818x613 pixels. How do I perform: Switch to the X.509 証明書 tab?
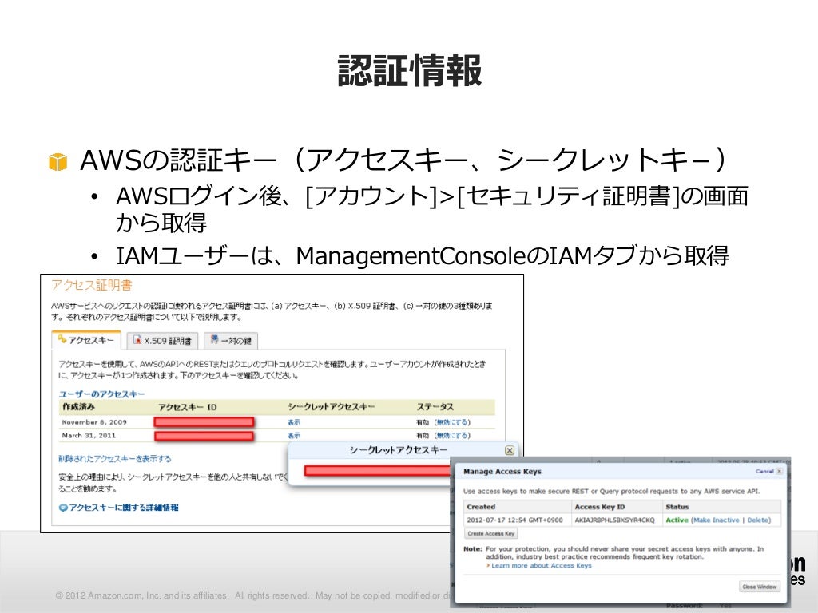click(162, 341)
